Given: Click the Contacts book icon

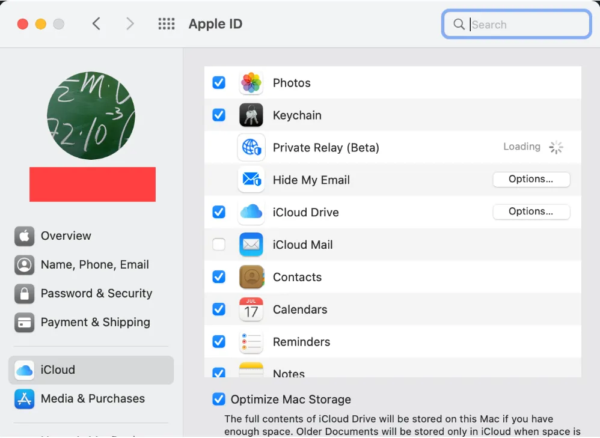Looking at the screenshot, I should (x=251, y=276).
